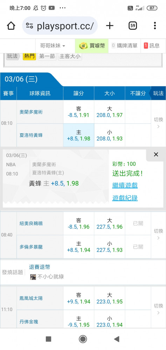
Task: Close the bet confirmation panel
Action: (x=156, y=154)
